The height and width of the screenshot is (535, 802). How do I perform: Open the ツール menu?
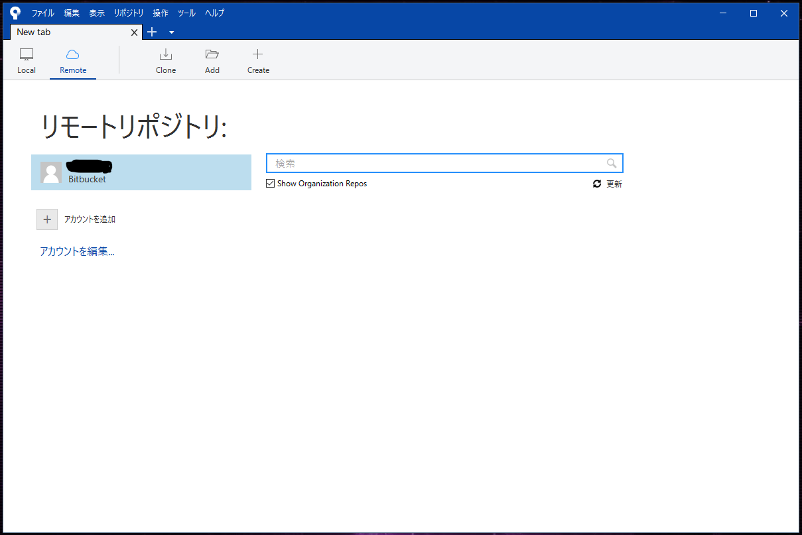(x=186, y=13)
